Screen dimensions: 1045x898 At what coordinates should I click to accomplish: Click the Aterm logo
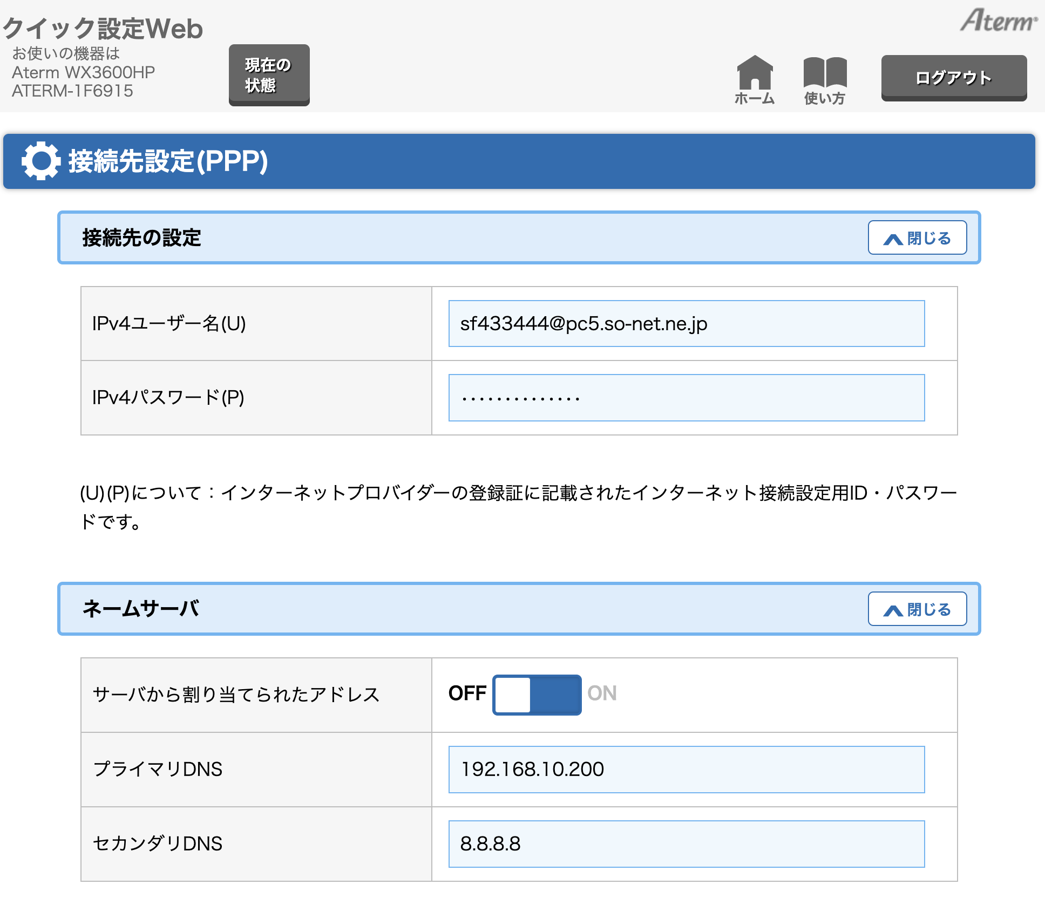pos(998,21)
